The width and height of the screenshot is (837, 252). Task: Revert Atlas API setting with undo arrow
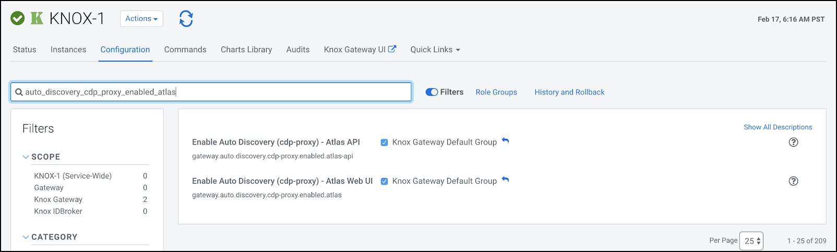tap(505, 141)
